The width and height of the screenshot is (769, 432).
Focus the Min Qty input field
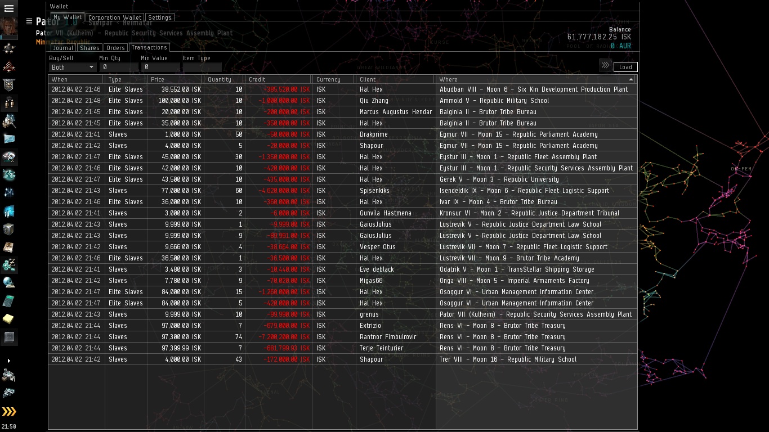coord(119,67)
